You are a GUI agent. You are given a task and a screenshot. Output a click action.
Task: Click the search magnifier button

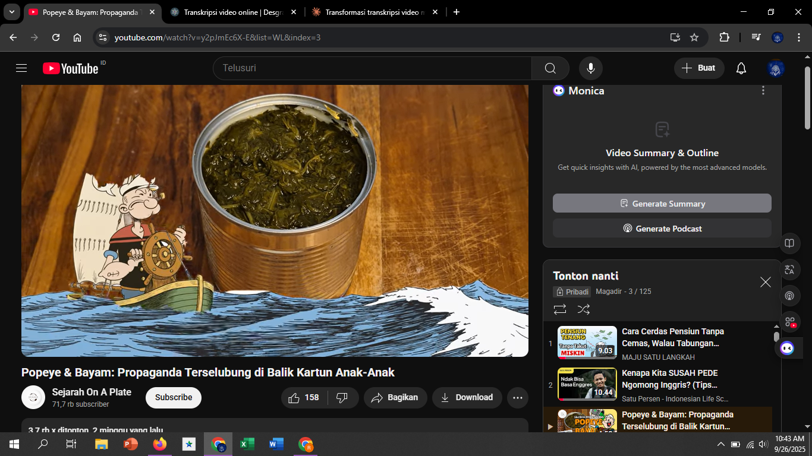click(x=550, y=68)
